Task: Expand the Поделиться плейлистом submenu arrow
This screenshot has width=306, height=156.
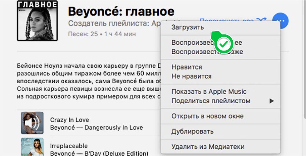Action: 272,101
